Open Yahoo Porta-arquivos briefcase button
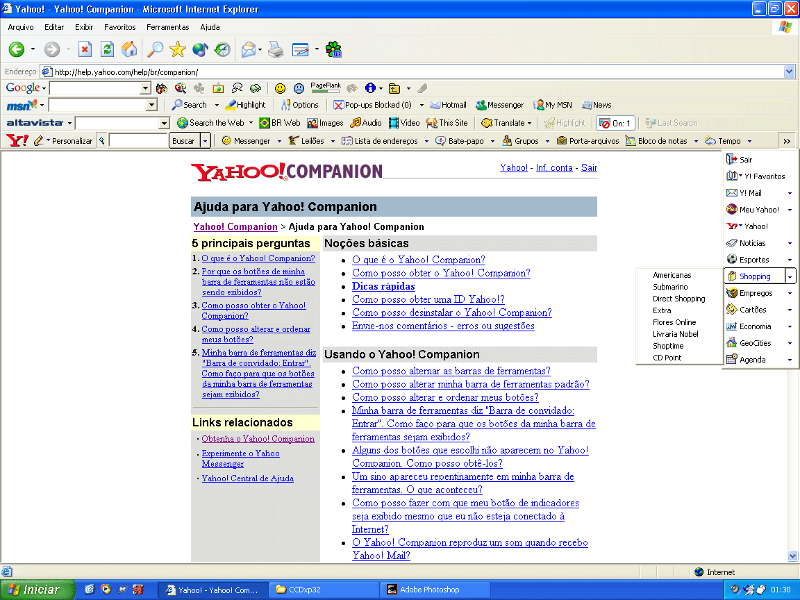800x600 pixels. 587,141
